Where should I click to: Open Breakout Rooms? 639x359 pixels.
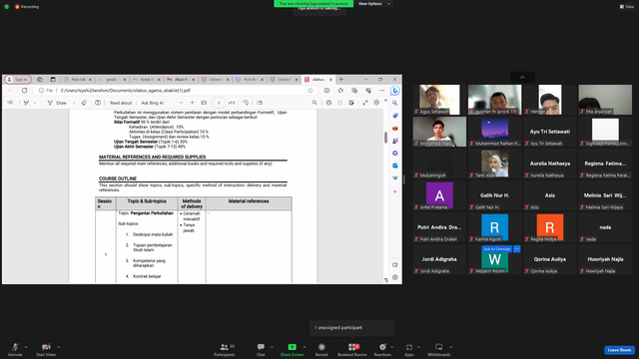pos(352,349)
